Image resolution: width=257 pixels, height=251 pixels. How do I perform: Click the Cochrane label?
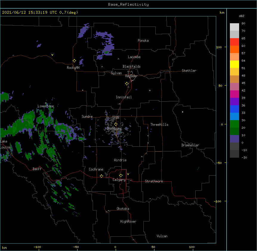tap(96, 169)
